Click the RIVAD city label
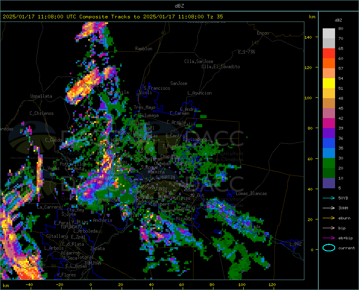The height and width of the screenshot is (290, 359). pos(164,196)
